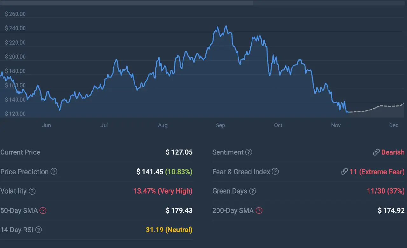Click the chain-link icon beside Bearish

[376, 152]
